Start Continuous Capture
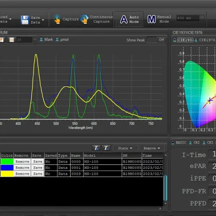This screenshot has height=216, width=216. point(96,19)
